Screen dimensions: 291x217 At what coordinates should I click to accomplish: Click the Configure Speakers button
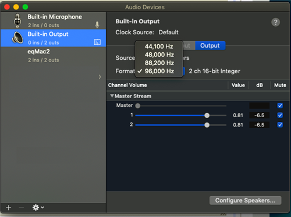(x=245, y=200)
